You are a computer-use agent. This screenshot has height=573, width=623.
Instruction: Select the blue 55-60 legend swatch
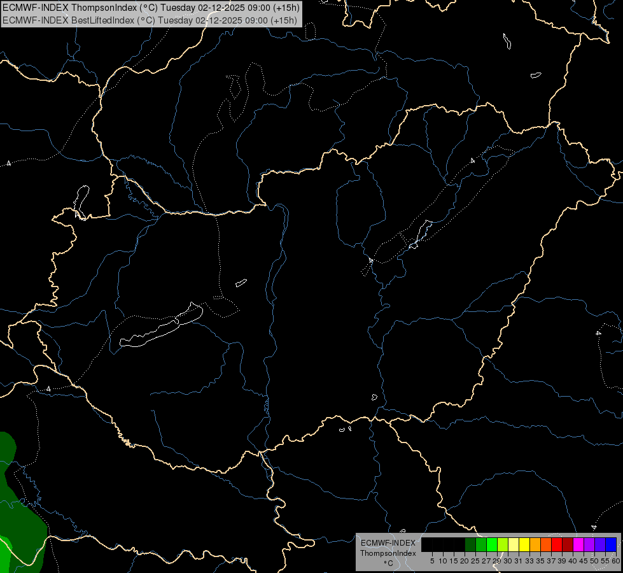coord(611,544)
